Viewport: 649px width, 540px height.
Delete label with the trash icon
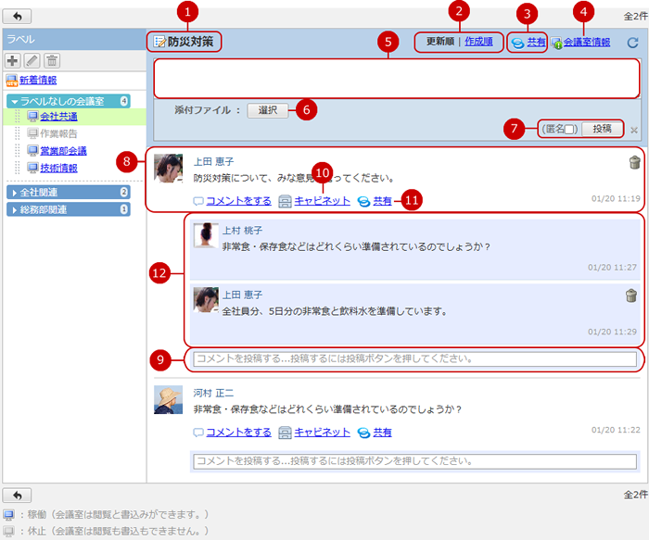52,61
